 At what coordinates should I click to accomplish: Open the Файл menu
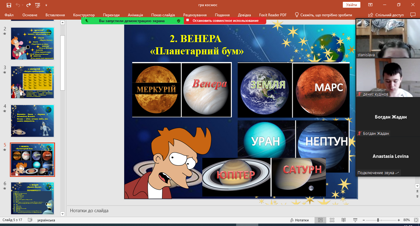pyautogui.click(x=9, y=15)
